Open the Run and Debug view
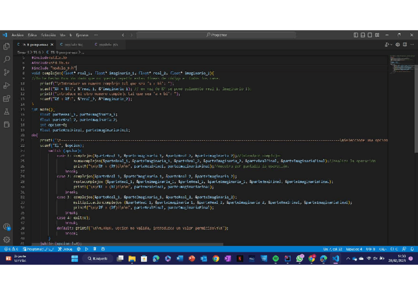 6,86
